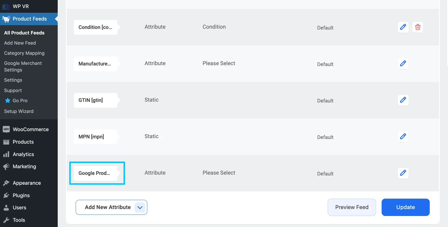Click the Go Pro star icon

(x=8, y=100)
